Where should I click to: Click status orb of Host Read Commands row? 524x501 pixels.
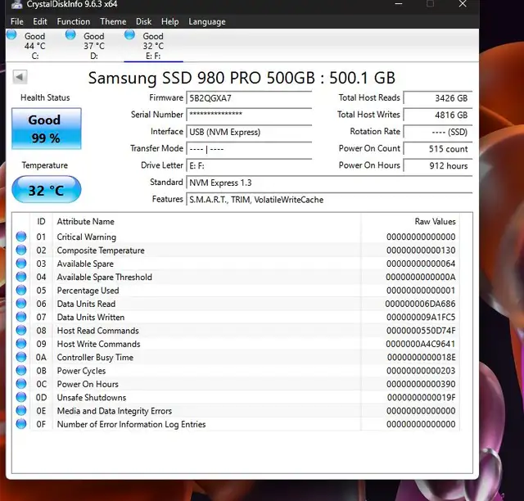(x=21, y=330)
